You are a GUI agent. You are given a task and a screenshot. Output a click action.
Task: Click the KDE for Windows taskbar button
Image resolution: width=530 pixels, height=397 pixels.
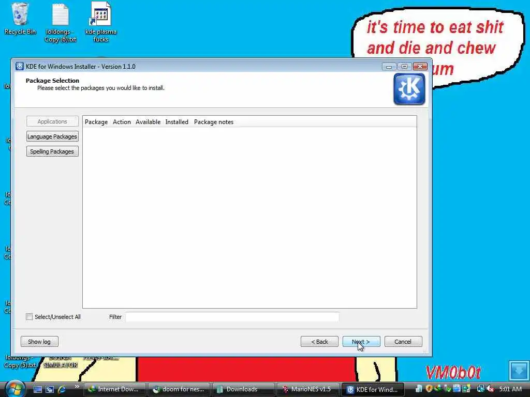coord(373,389)
